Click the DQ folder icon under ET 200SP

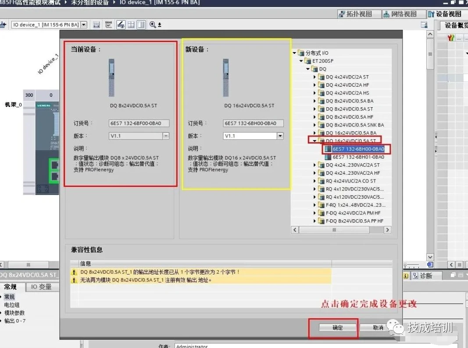click(314, 69)
